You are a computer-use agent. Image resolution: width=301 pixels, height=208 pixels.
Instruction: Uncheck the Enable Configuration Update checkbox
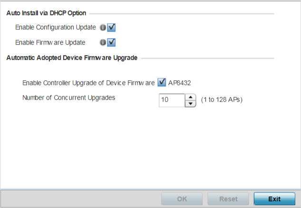[112, 28]
